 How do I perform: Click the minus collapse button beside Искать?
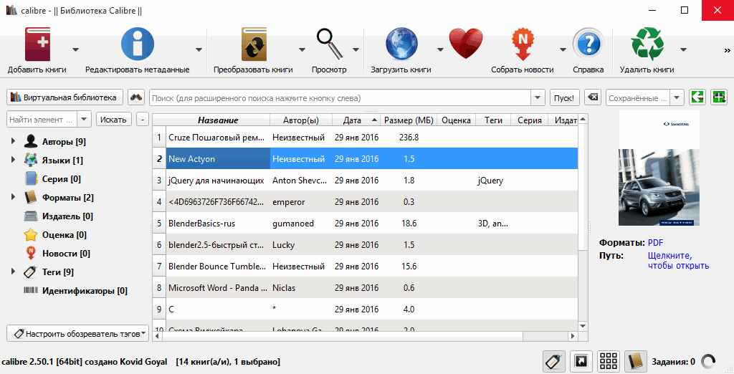click(x=143, y=120)
